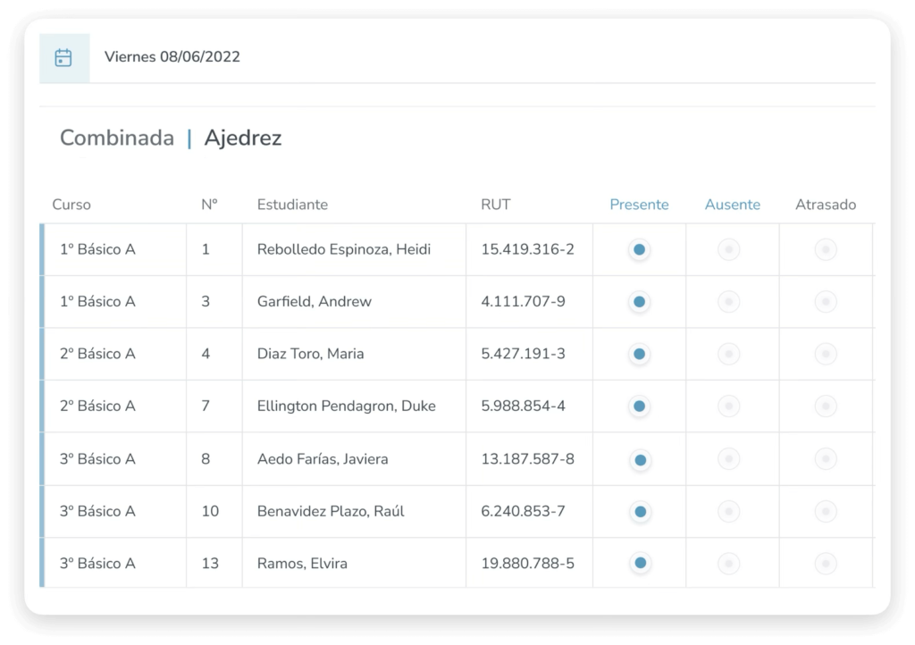Select the Ajedrez tab
Viewport: 915px width, 645px height.
[x=242, y=138]
